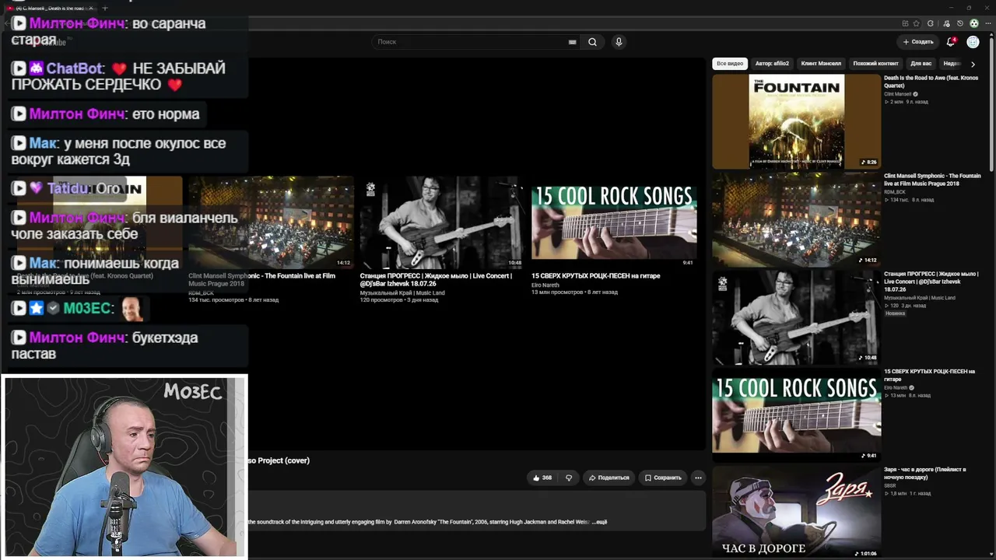The height and width of the screenshot is (560, 996).
Task: Open end-screen 15 Cool Rock Songs thumbnail
Action: pyautogui.click(x=613, y=222)
